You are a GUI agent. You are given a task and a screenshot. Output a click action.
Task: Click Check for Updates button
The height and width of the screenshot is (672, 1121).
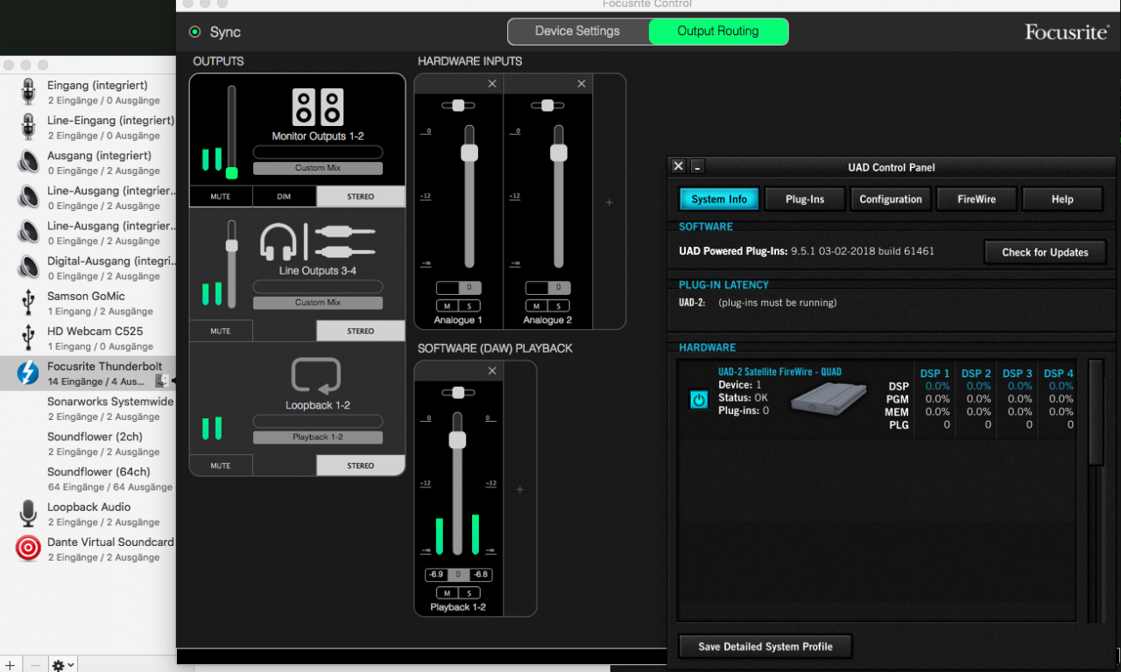[1045, 252]
